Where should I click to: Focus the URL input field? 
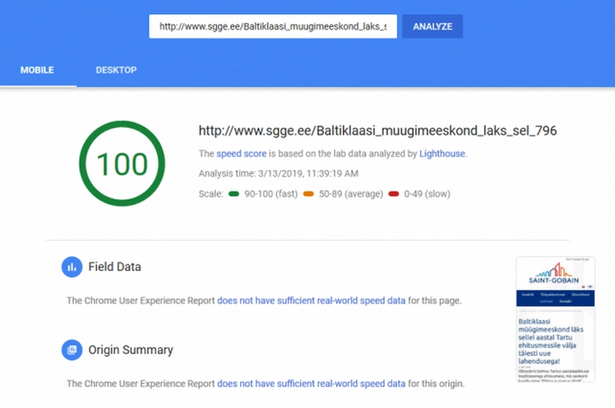273,26
